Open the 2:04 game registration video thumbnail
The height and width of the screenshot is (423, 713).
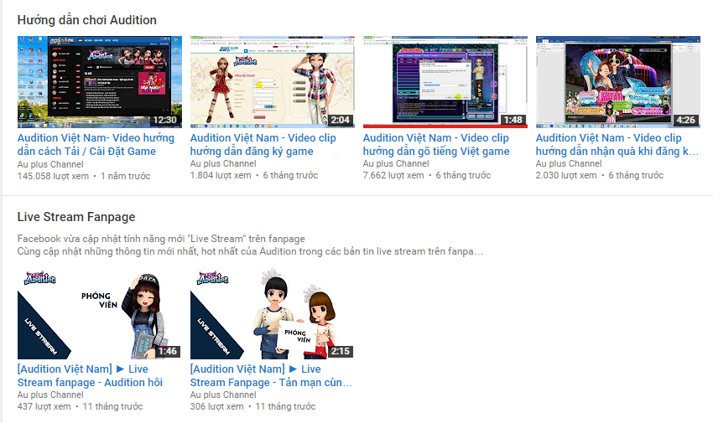(273, 82)
